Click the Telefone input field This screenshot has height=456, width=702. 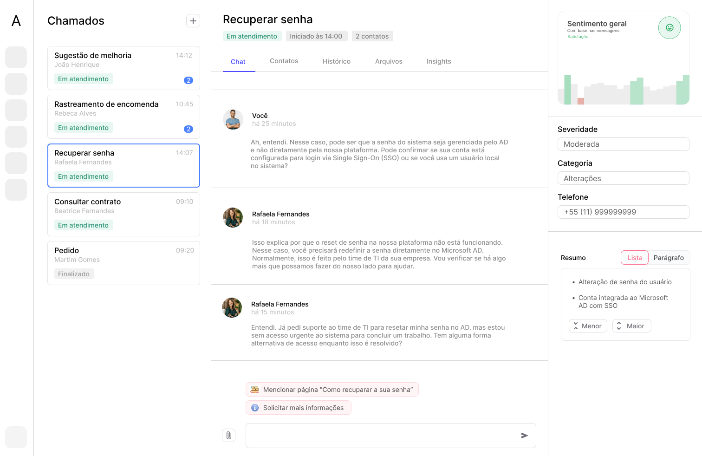tap(623, 212)
